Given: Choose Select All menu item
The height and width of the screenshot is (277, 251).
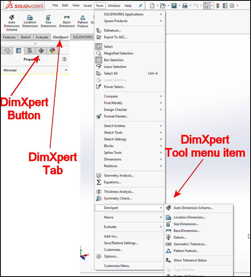Looking at the screenshot, I should pyautogui.click(x=130, y=73).
